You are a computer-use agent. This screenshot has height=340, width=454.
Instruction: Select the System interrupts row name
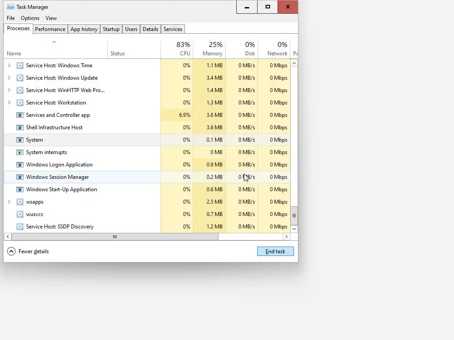pos(46,152)
